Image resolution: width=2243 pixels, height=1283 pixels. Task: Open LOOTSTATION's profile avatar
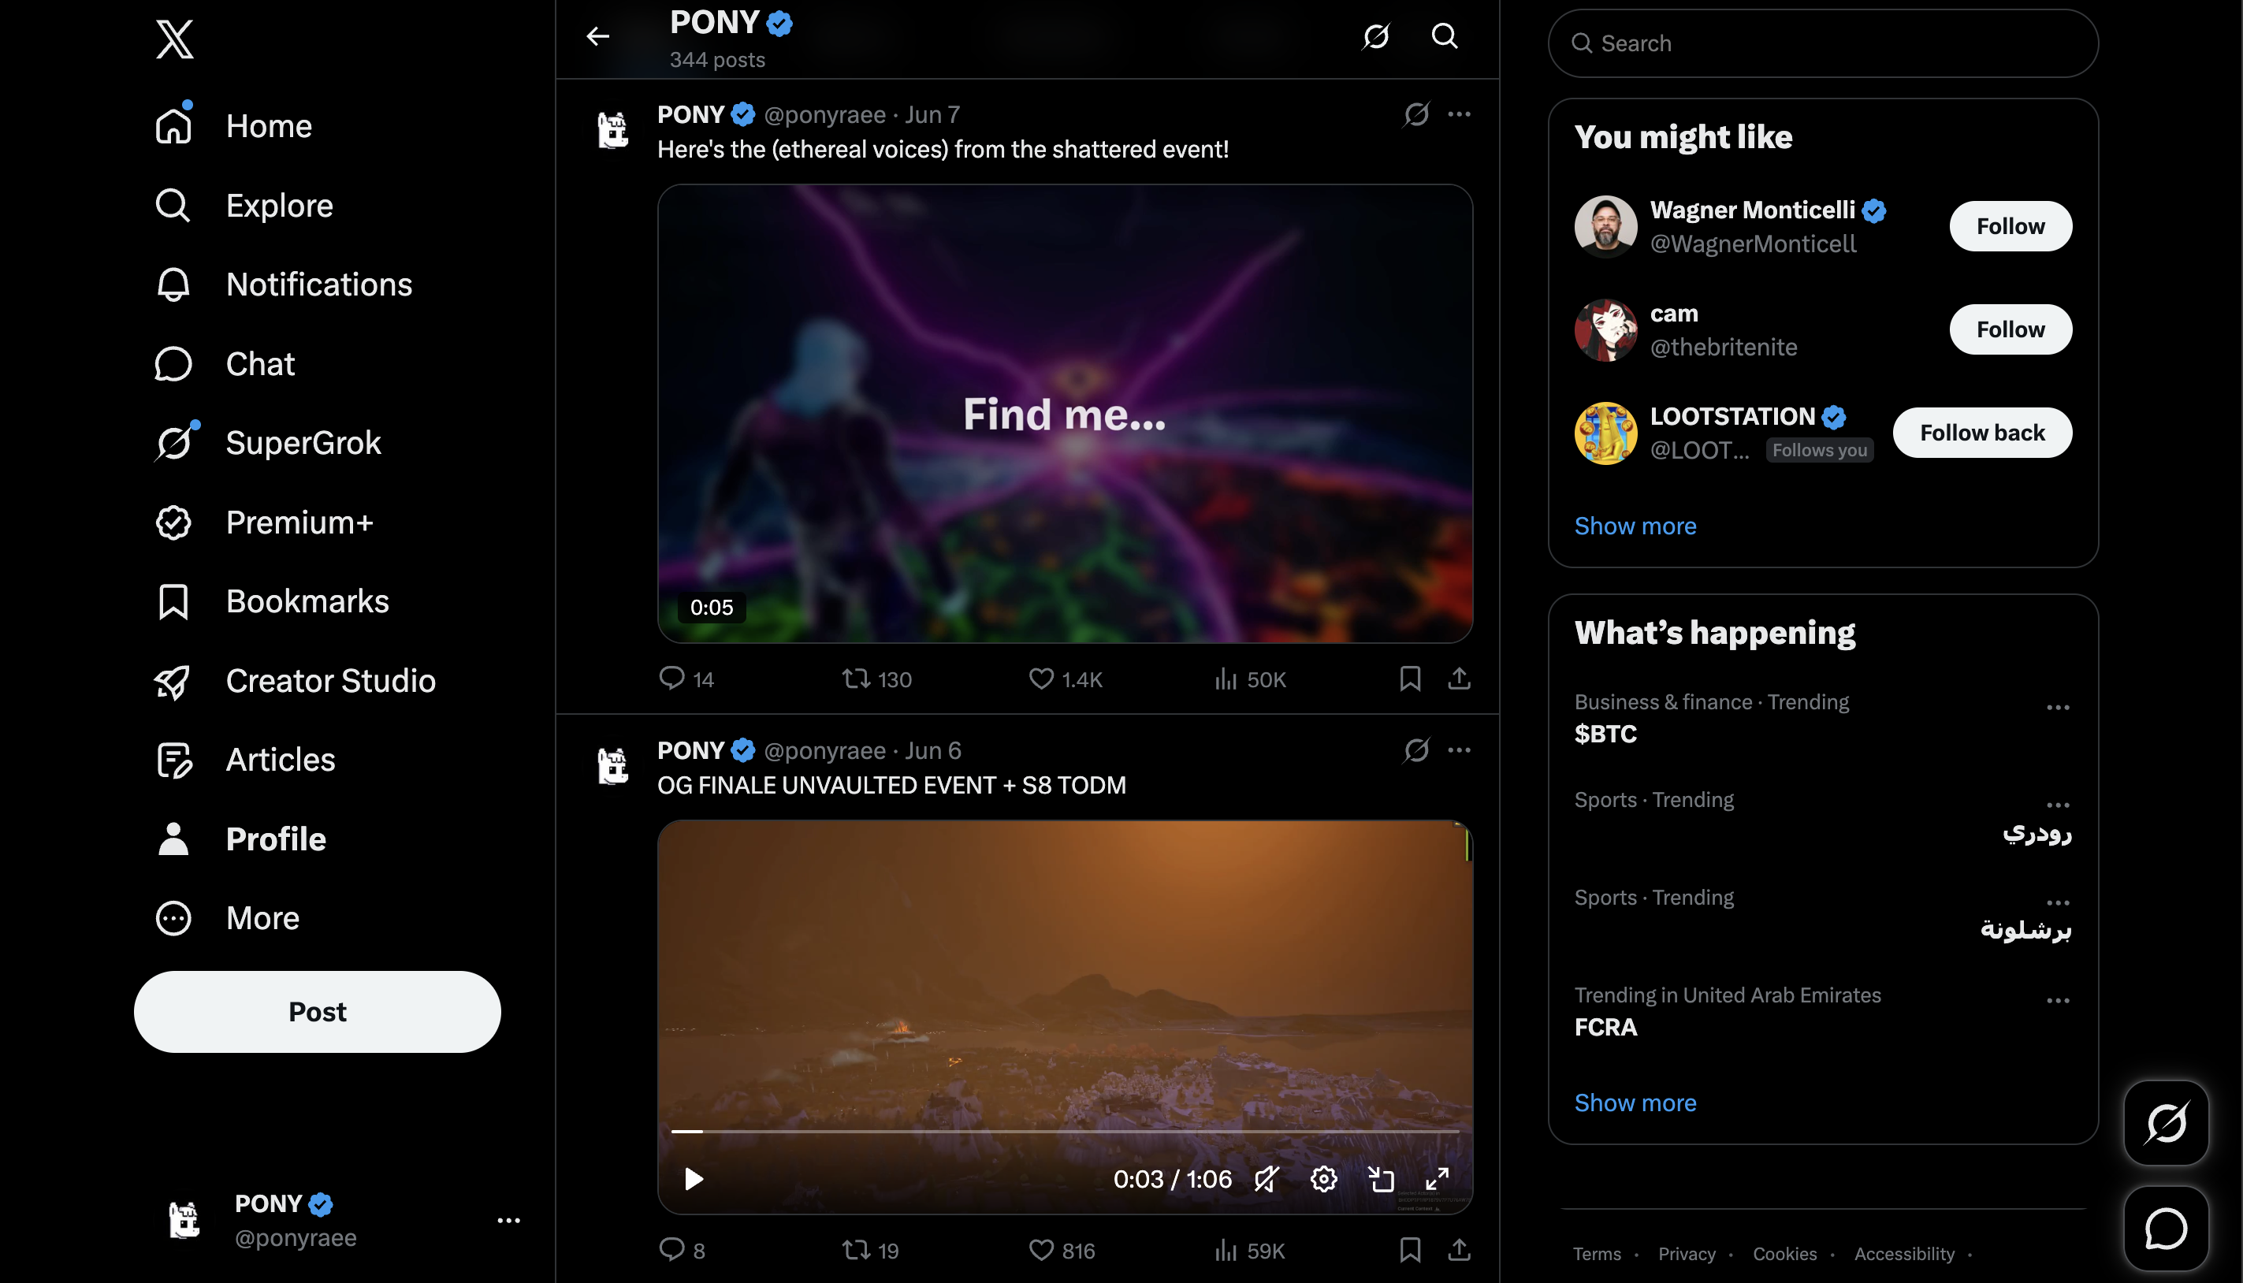click(1605, 433)
